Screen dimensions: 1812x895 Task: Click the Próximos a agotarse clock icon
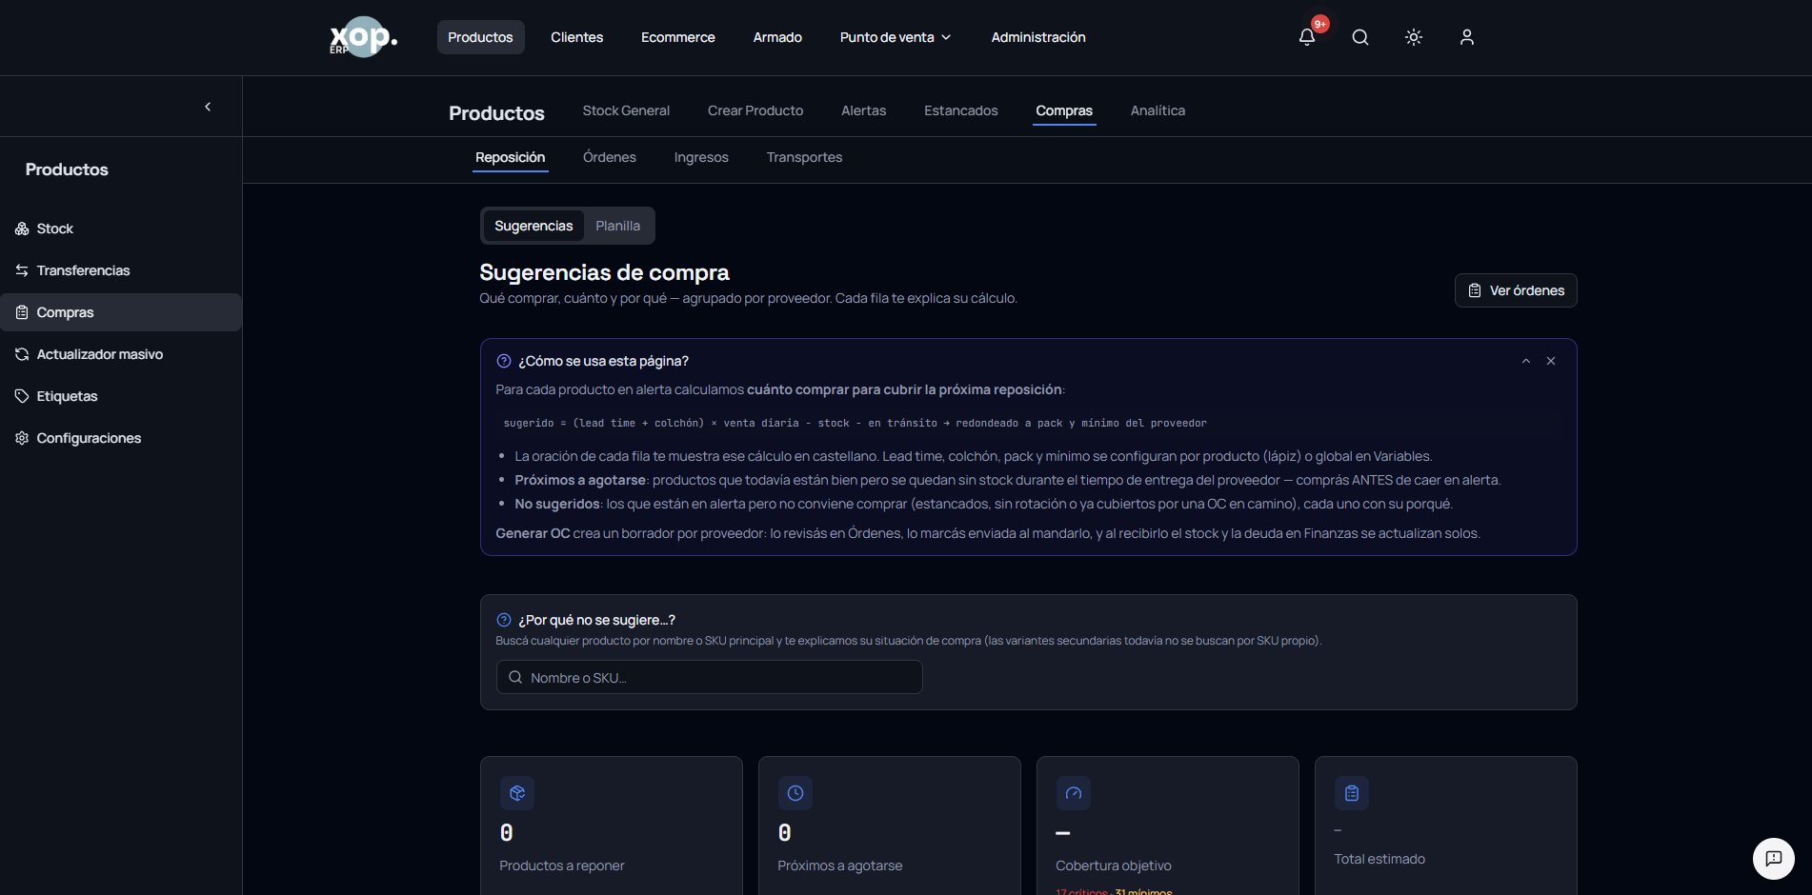tap(795, 793)
